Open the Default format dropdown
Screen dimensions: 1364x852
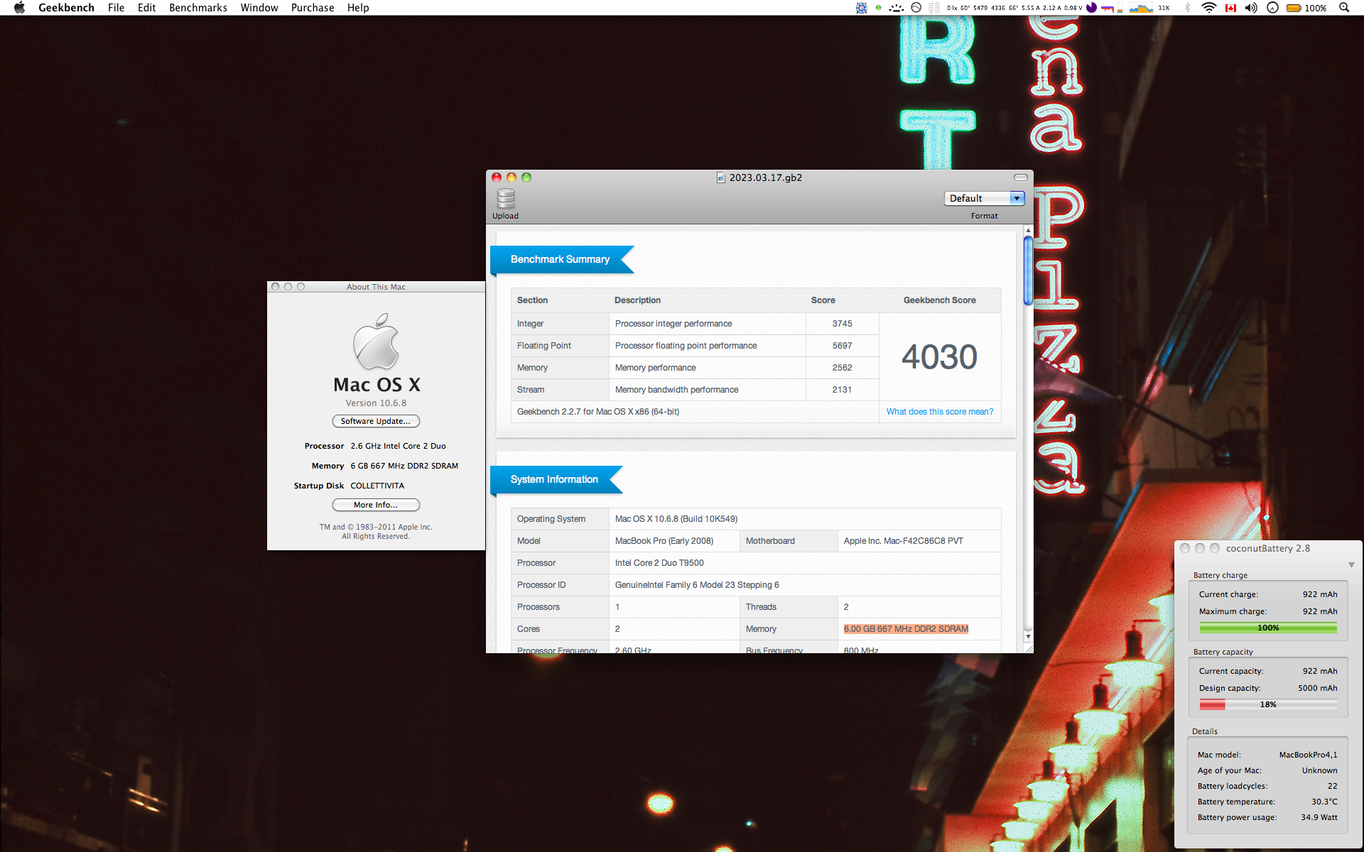point(984,198)
